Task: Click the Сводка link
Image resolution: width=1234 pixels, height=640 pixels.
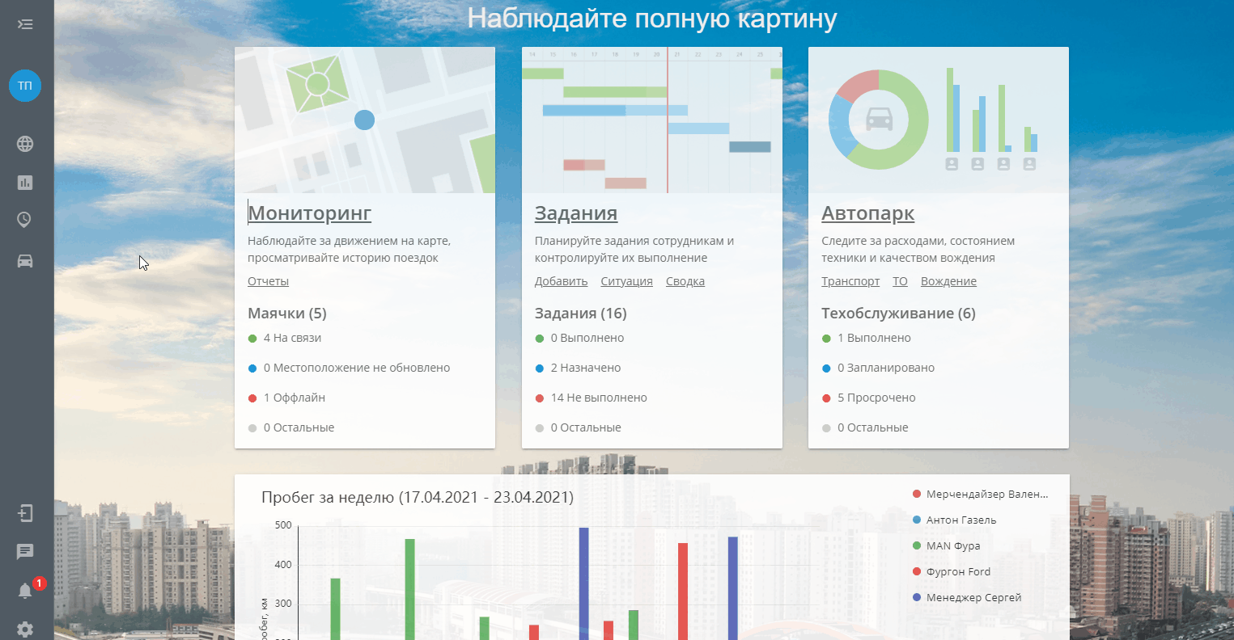Action: tap(685, 281)
